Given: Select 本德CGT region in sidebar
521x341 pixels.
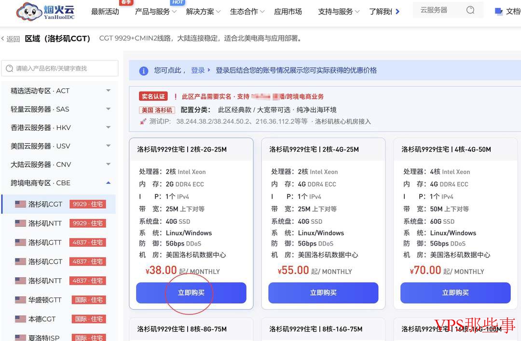Looking at the screenshot, I should click(59, 319).
